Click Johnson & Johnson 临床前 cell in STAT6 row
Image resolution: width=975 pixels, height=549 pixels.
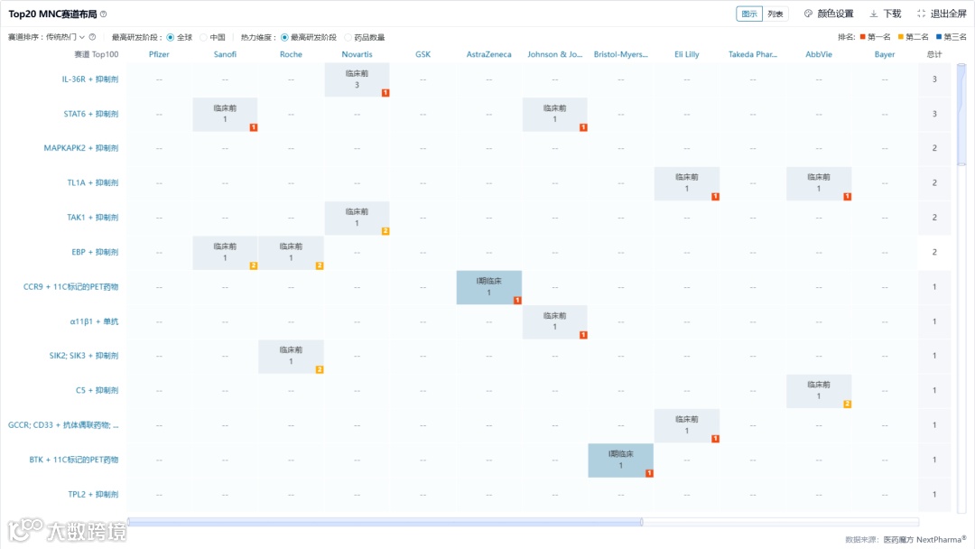[x=554, y=114]
